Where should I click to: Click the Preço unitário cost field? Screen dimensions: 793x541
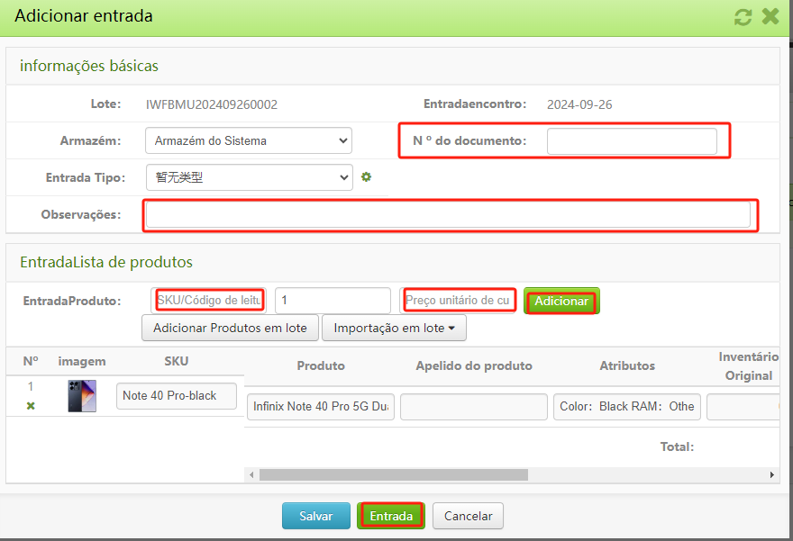(x=458, y=301)
